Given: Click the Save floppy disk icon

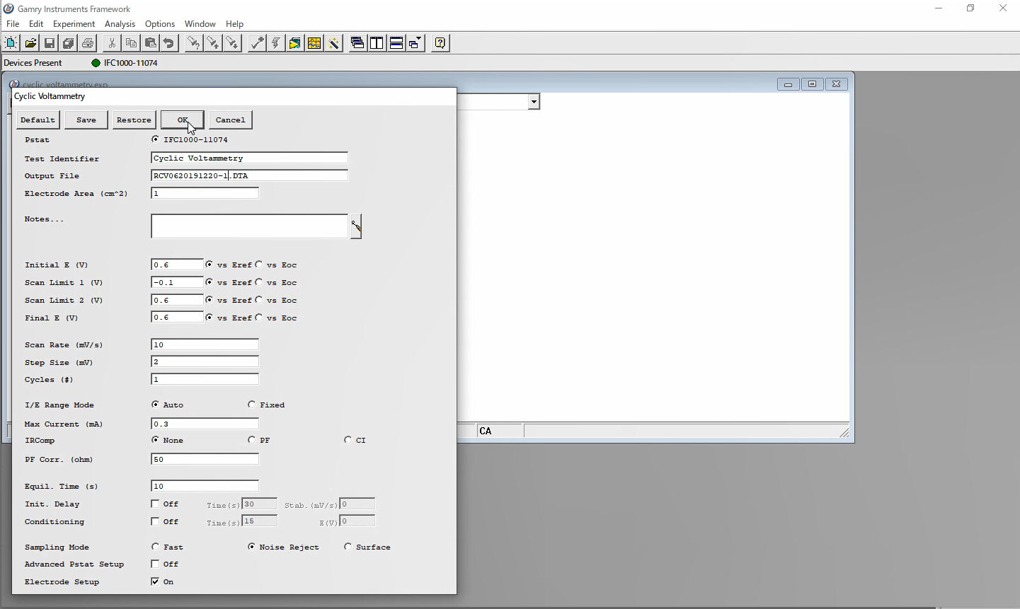Looking at the screenshot, I should point(50,43).
